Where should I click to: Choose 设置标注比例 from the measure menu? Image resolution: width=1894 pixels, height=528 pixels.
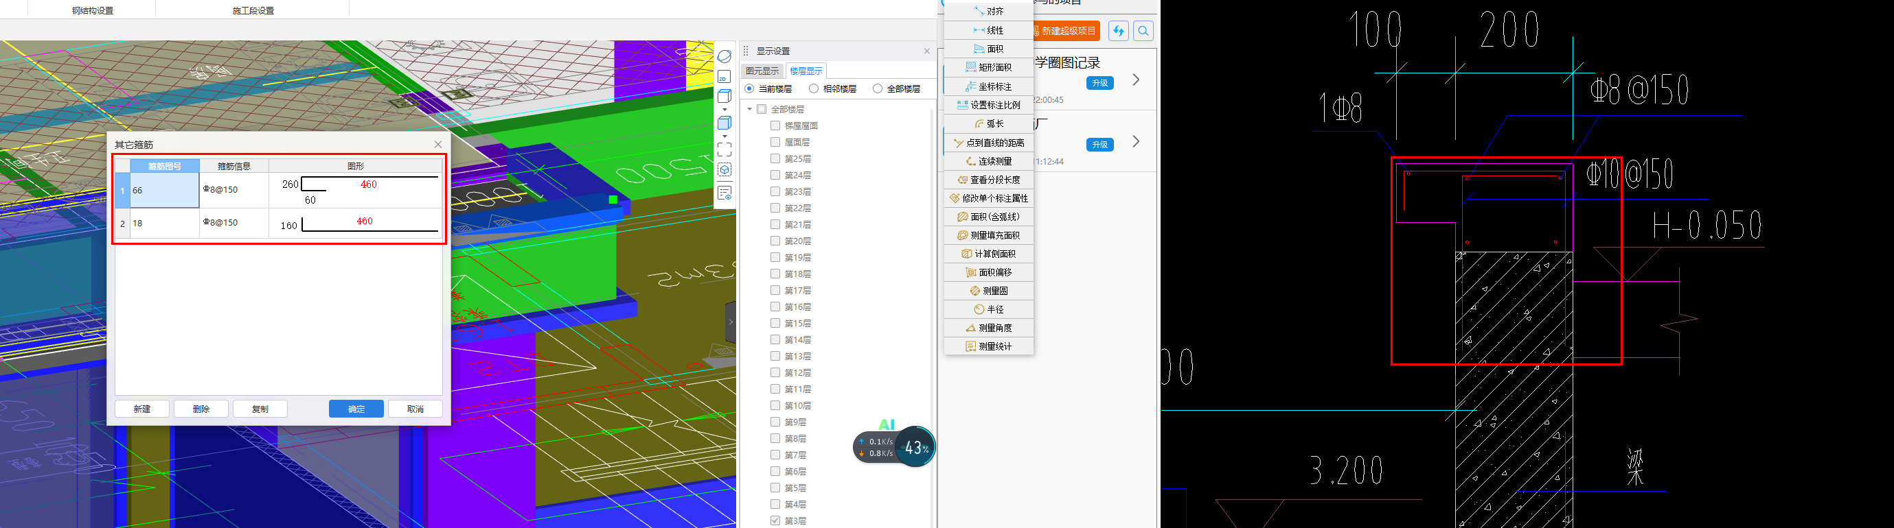point(989,105)
